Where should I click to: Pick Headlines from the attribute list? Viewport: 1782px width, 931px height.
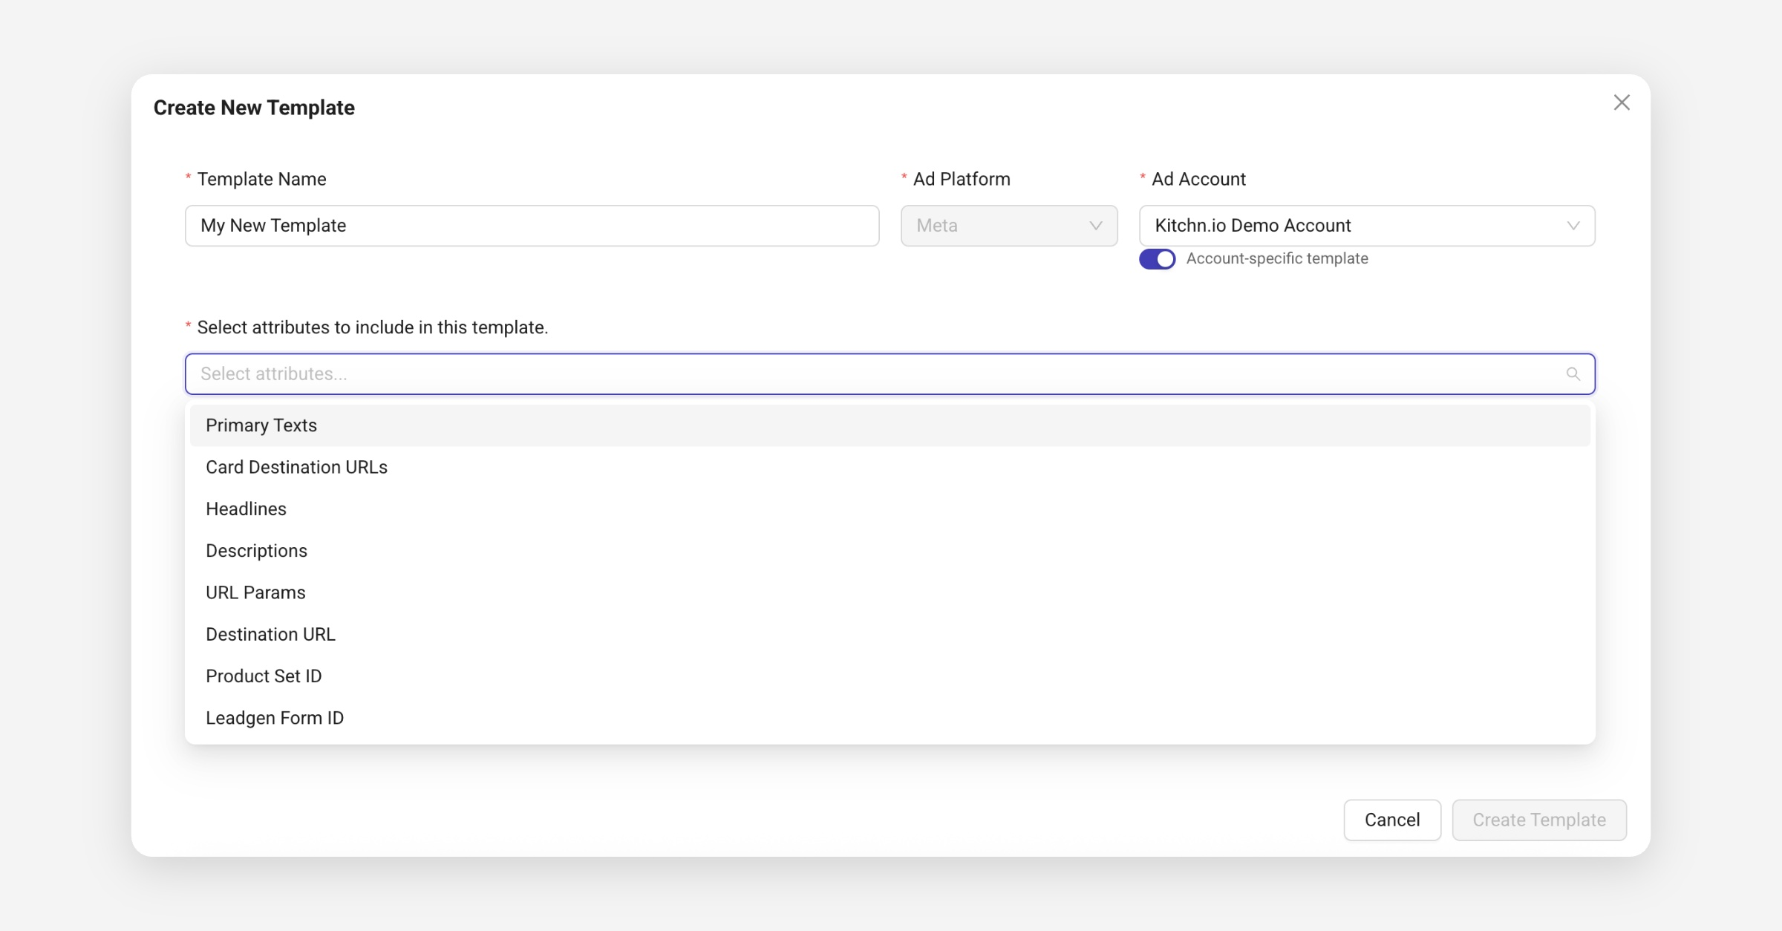pyautogui.click(x=246, y=509)
